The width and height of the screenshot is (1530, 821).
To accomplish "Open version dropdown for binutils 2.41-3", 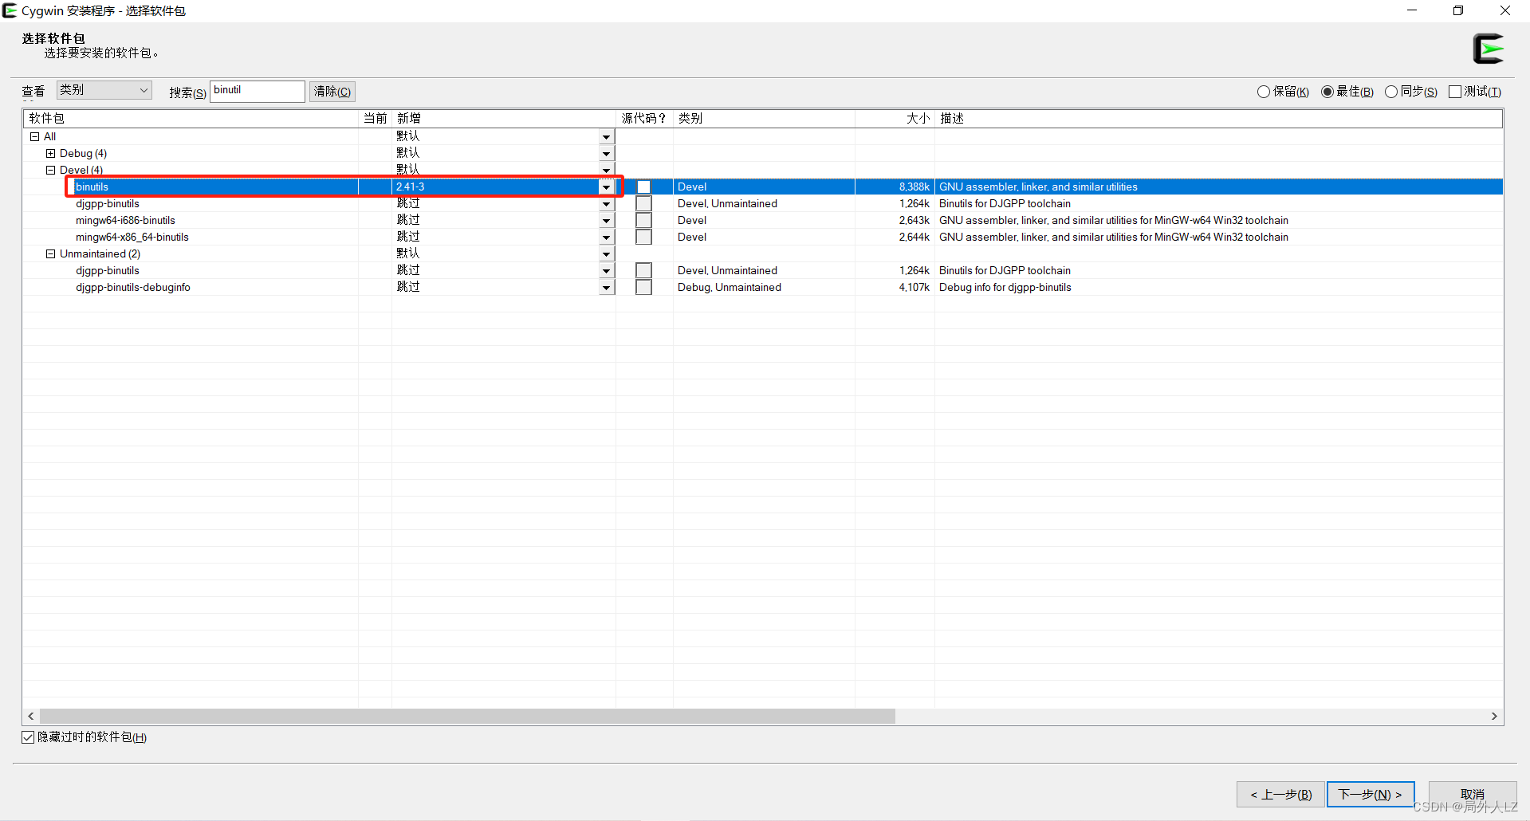I will (607, 187).
